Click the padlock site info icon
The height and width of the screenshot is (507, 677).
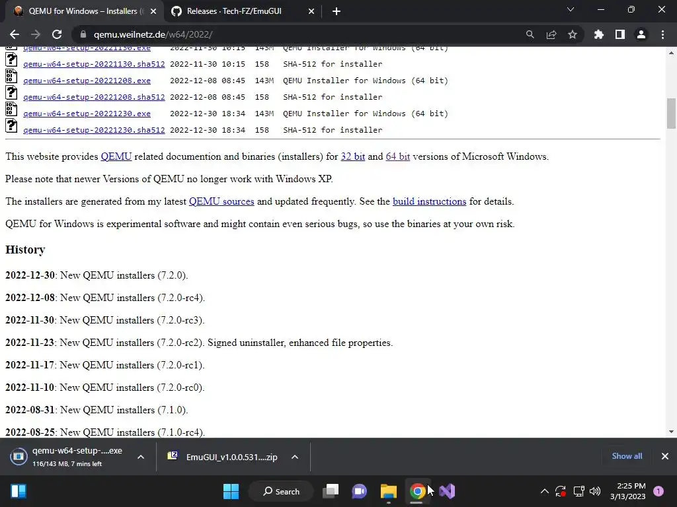pyautogui.click(x=83, y=34)
